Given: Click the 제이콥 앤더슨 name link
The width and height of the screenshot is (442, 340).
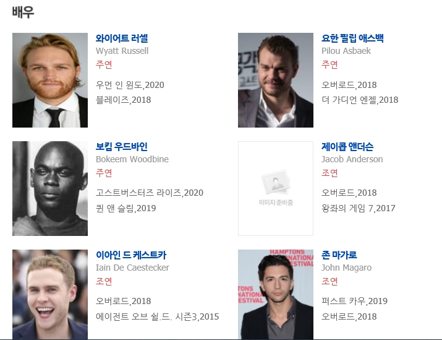Looking at the screenshot, I should click(x=347, y=147).
